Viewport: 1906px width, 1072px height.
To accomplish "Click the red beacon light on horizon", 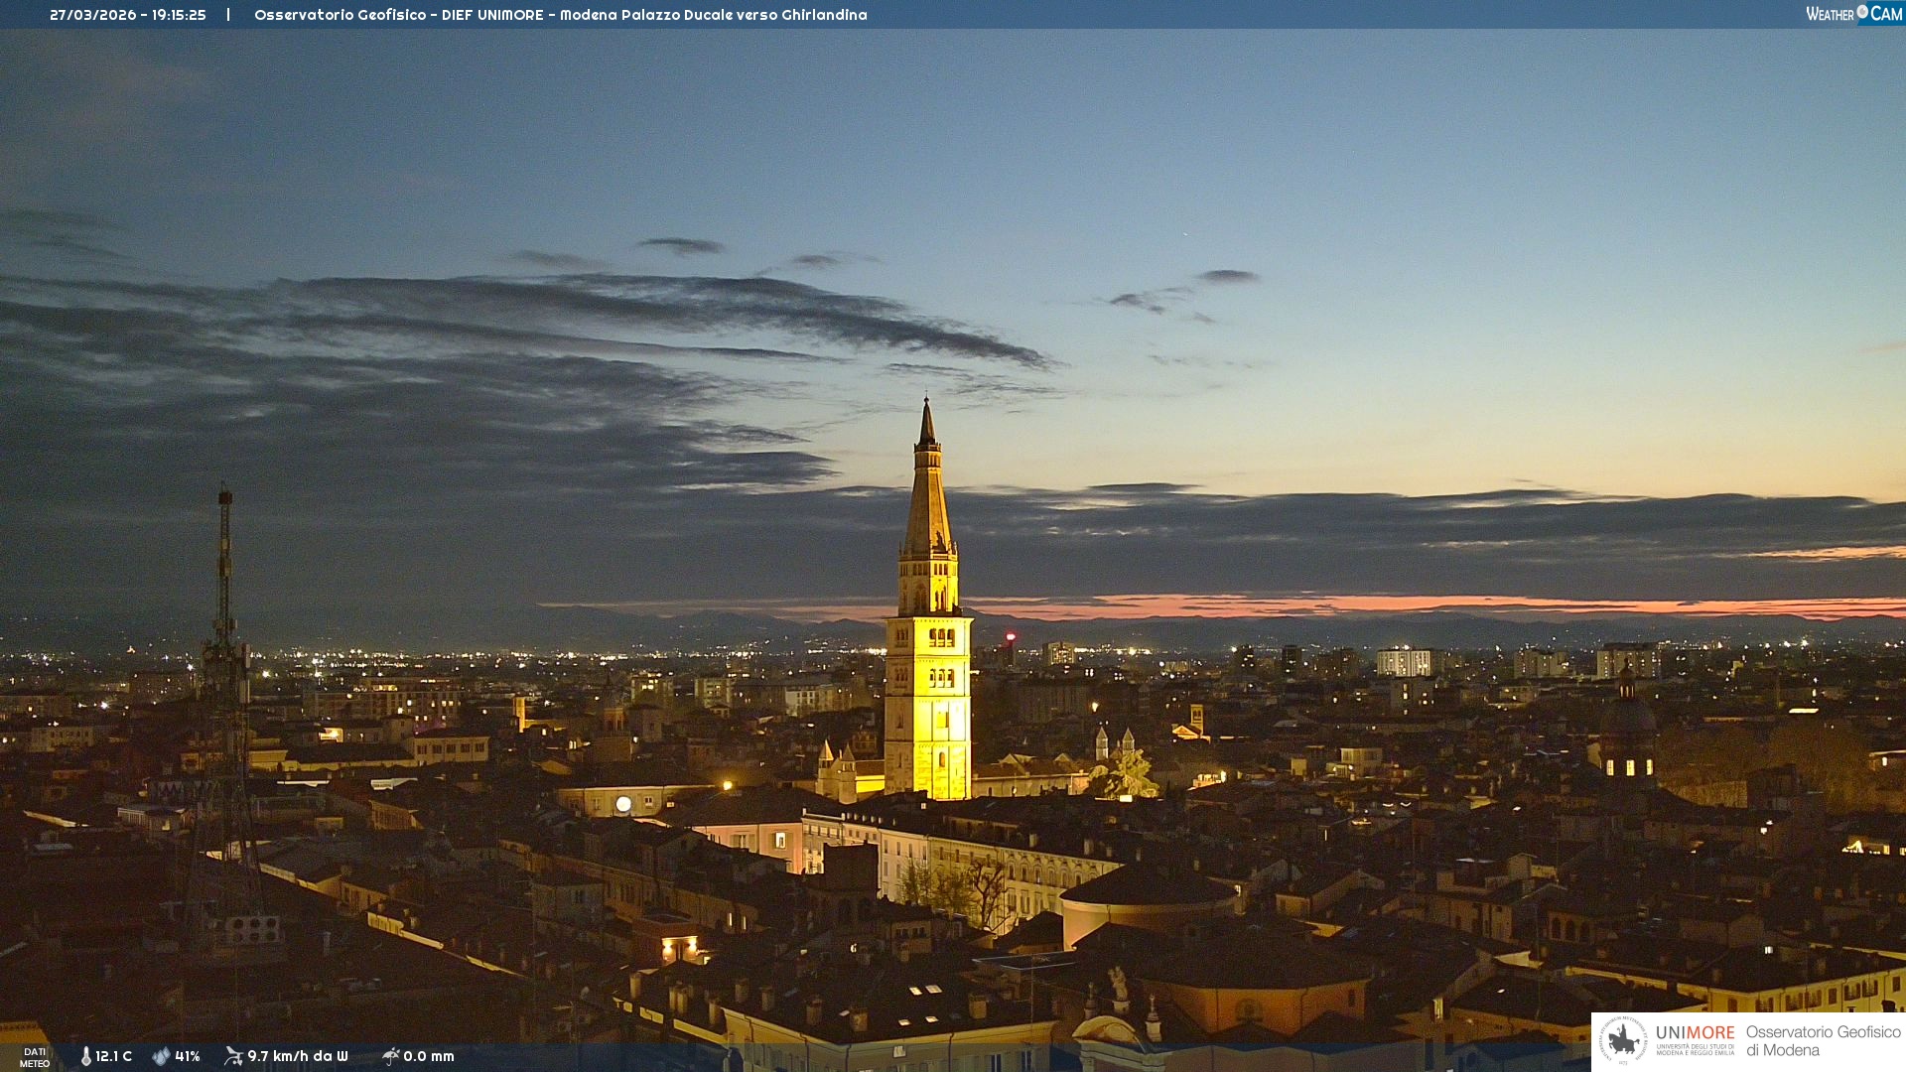I will pyautogui.click(x=1011, y=636).
